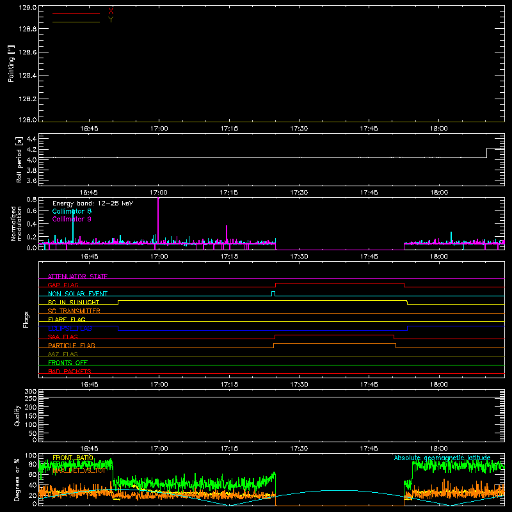The width and height of the screenshot is (512, 512).
Task: Click the 0.8 tick on modulation axis
Action: pos(31,199)
